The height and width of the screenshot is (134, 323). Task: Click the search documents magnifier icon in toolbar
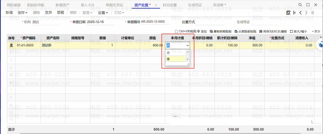tap(288, 13)
